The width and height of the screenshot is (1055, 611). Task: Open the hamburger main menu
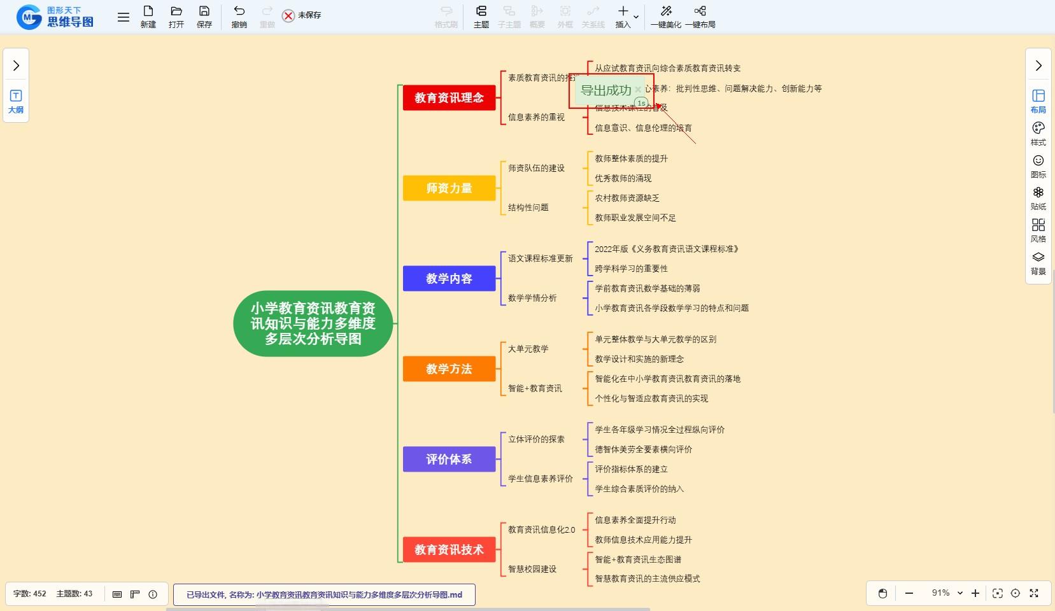pyautogui.click(x=124, y=17)
